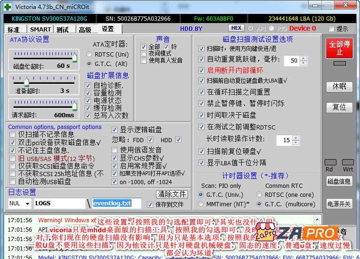Toggle the 提示 hints checkbox

pyautogui.click(x=331, y=29)
